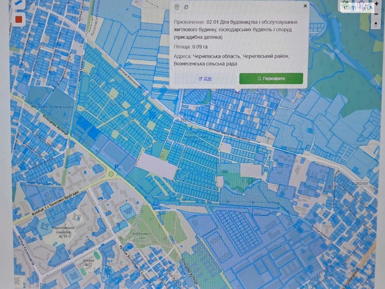The height and width of the screenshot is (289, 385).
Task: Click the parking P marker on map
Action: [x=117, y=167]
